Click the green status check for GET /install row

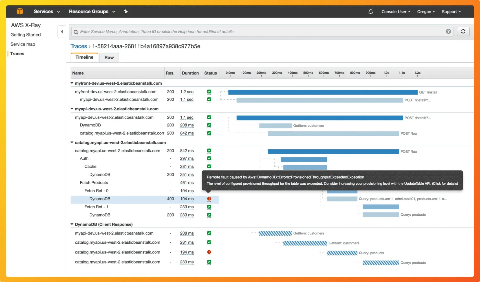tap(209, 92)
